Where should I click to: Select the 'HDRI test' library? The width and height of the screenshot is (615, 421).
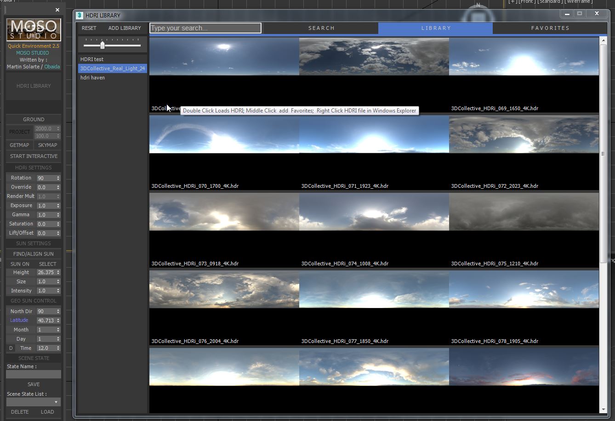(x=113, y=59)
